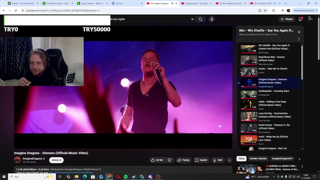Click the YouTube search magnifier button

coord(200,19)
